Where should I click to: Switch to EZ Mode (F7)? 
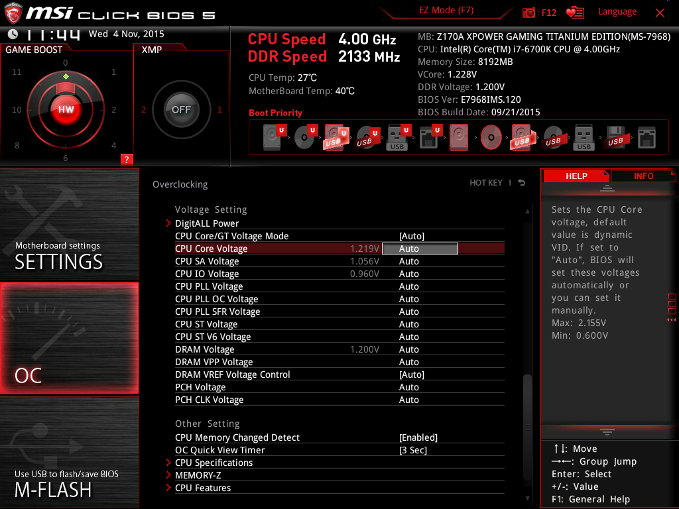click(x=446, y=11)
